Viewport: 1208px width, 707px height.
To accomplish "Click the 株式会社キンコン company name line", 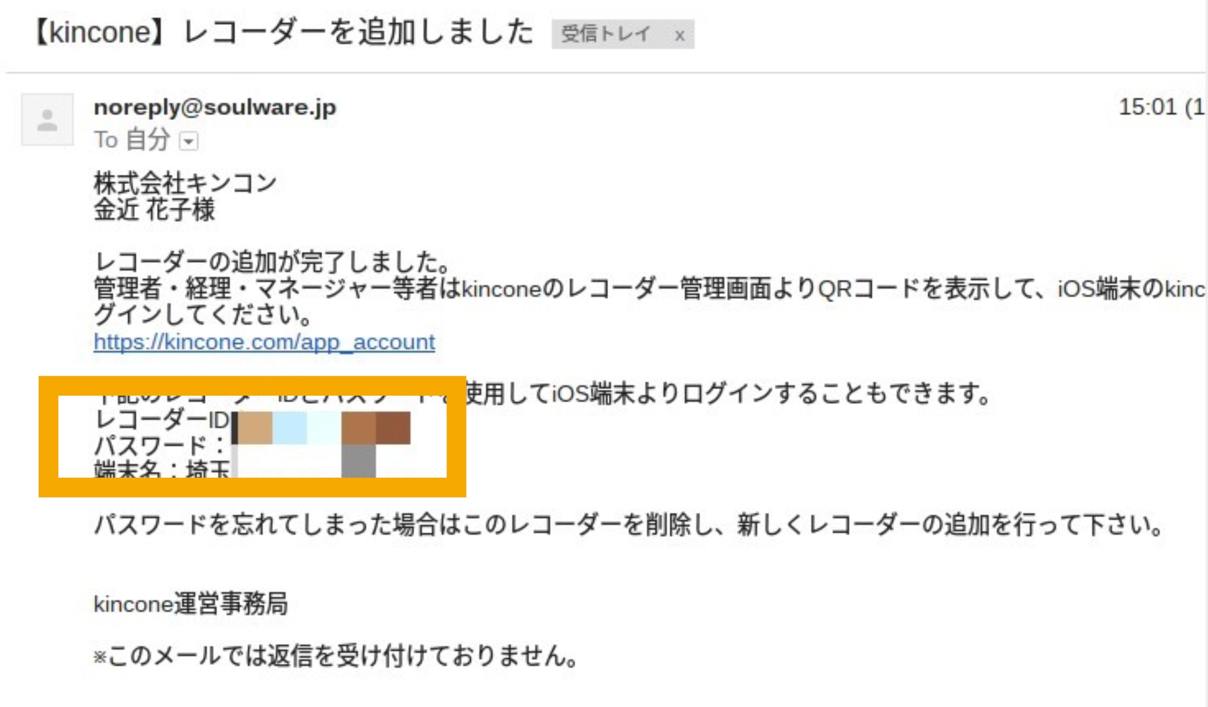I will (185, 183).
